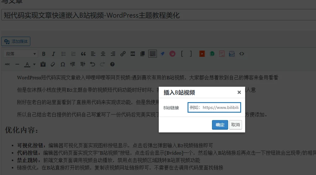Click the article title input field
The image size is (316, 175).
(x=158, y=15)
